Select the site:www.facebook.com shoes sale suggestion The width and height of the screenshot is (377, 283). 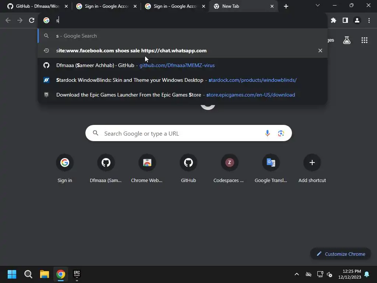click(x=183, y=50)
